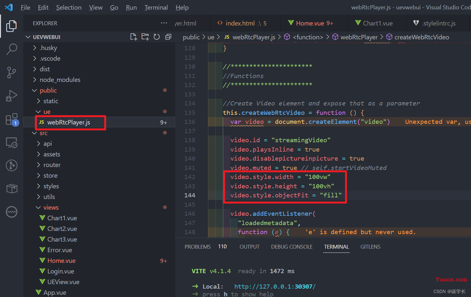Expand the .vscode folder

[34, 58]
